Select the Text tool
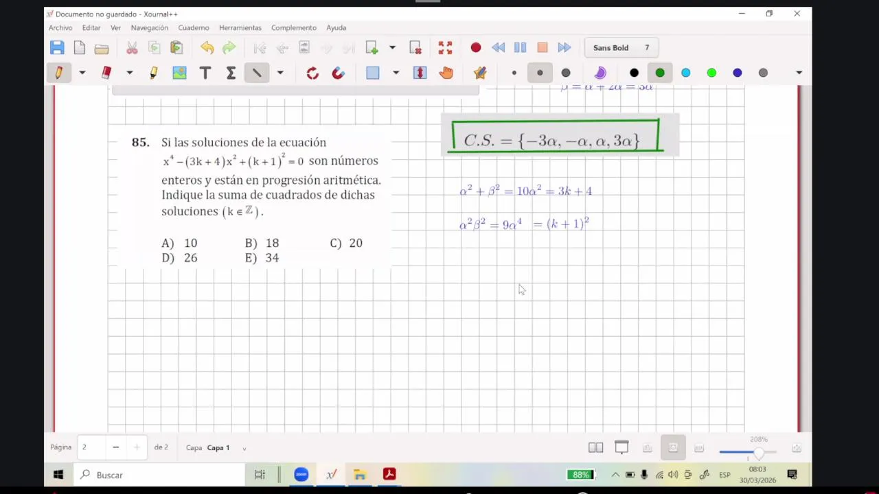The height and width of the screenshot is (494, 879). tap(205, 73)
